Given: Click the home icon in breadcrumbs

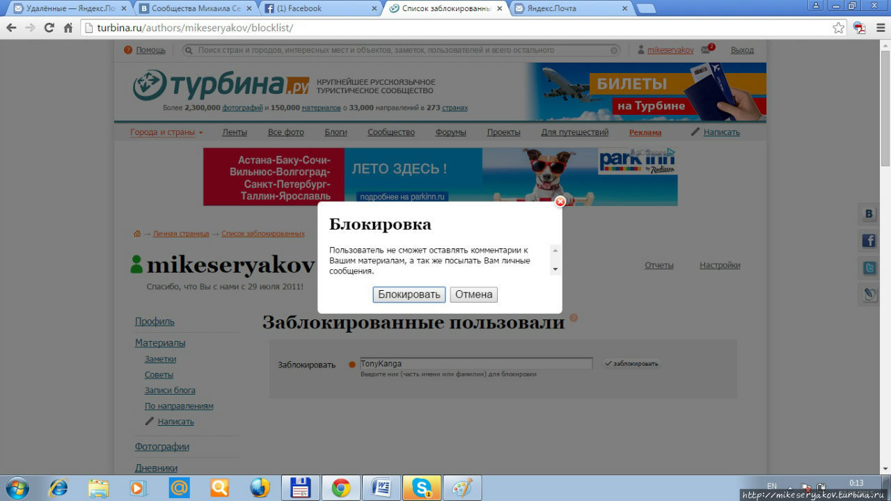Looking at the screenshot, I should click(x=137, y=233).
